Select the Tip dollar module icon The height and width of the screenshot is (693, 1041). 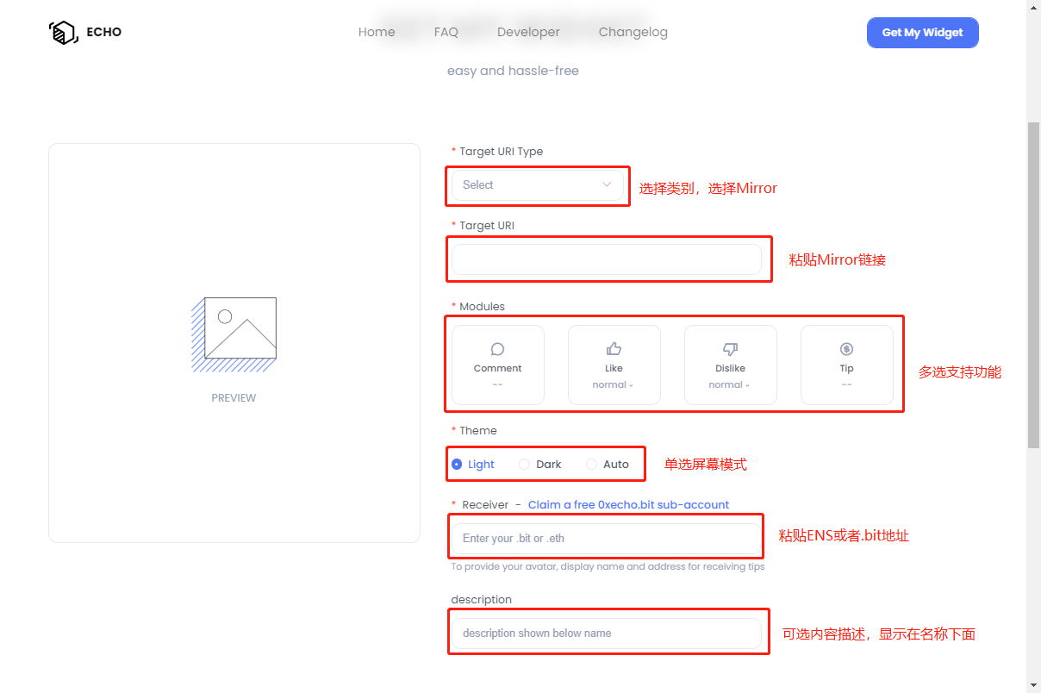pyautogui.click(x=846, y=347)
